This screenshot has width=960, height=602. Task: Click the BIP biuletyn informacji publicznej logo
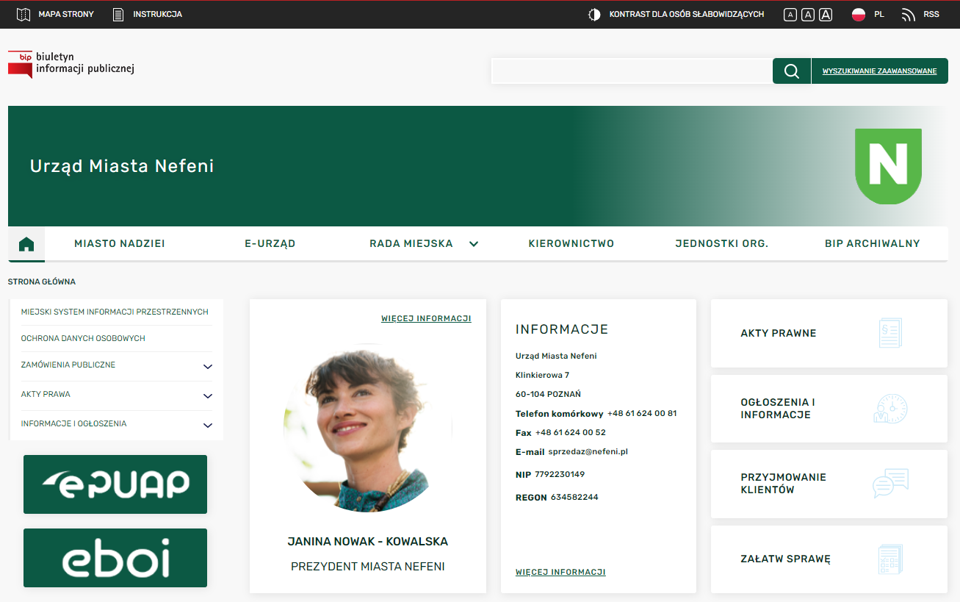71,64
